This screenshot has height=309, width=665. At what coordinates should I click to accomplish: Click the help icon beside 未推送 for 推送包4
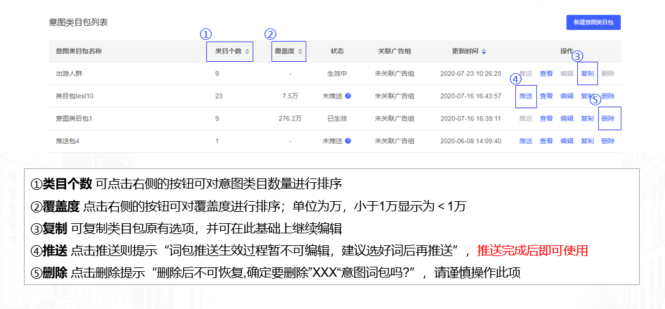tap(348, 141)
